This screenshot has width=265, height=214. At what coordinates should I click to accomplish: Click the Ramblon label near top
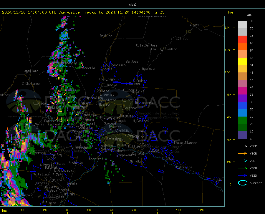tap(106, 36)
